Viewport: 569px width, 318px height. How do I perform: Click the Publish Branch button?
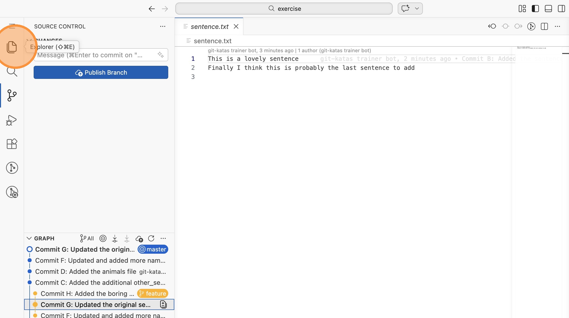click(x=101, y=73)
